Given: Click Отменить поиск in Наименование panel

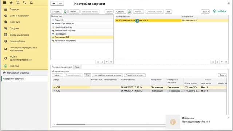Looking at the screenshot, I should click(154, 12).
